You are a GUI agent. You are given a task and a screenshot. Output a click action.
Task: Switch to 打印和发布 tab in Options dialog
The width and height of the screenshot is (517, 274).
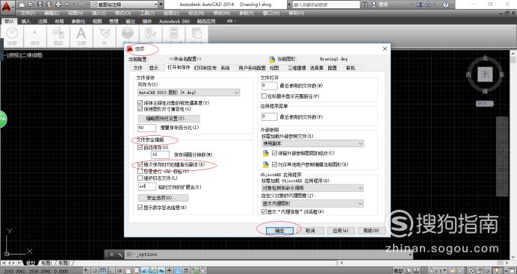pyautogui.click(x=205, y=68)
